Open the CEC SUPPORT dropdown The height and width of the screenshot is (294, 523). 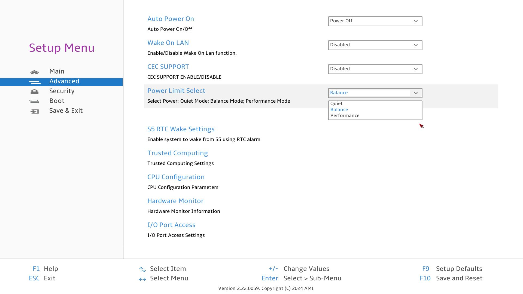(x=375, y=69)
